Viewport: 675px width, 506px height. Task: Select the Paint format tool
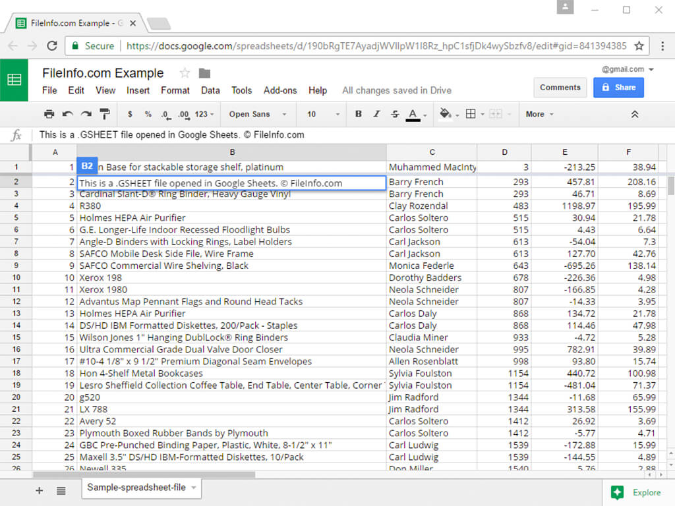pos(104,114)
